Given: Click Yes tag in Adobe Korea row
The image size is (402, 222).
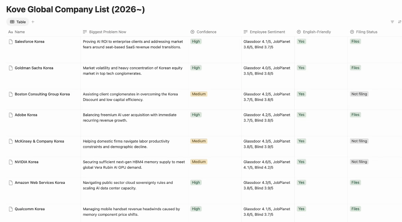Looking at the screenshot, I should click(301, 115).
